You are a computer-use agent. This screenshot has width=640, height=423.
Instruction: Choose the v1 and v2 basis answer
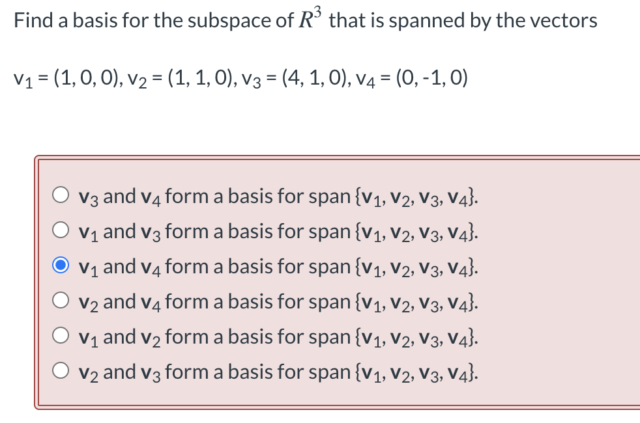(x=61, y=333)
